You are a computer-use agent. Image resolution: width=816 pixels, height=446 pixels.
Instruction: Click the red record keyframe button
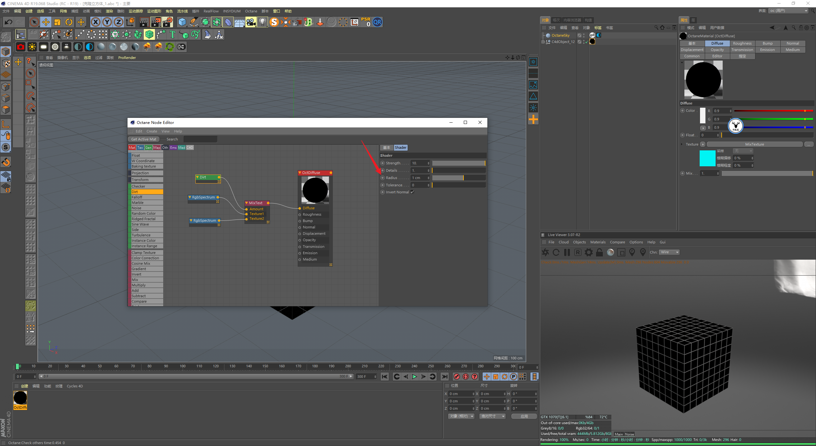[457, 377]
